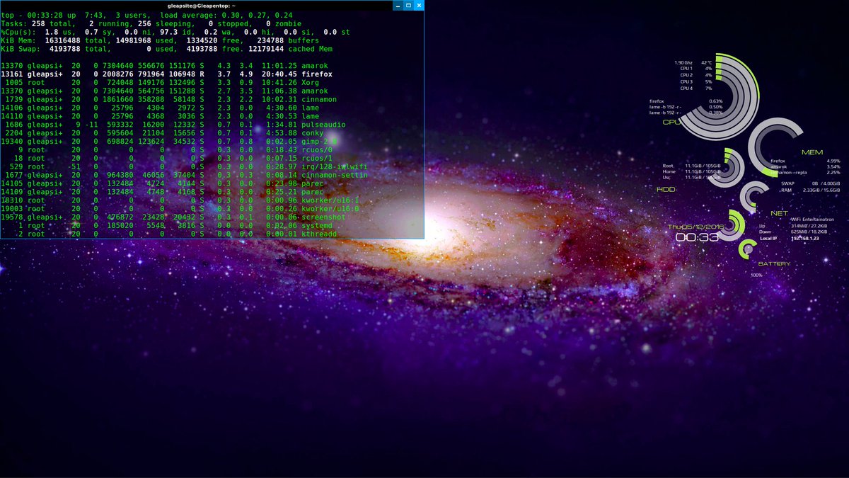
Task: Click the battery '100%' reading
Action: coord(757,275)
